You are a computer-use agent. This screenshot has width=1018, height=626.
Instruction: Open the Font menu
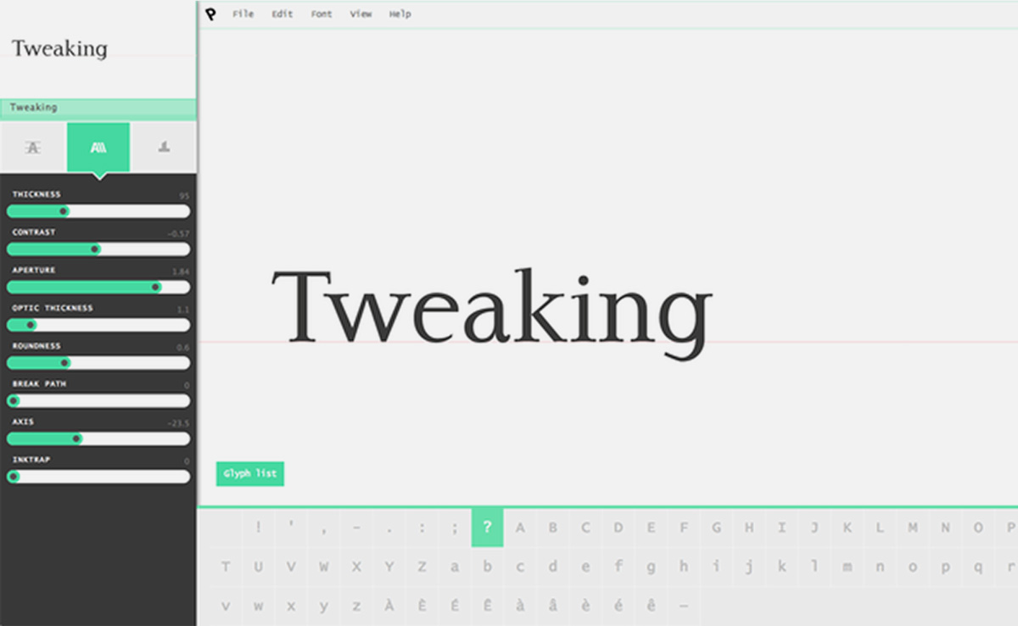point(322,14)
